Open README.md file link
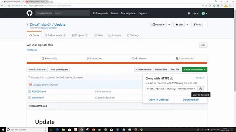 [x=39, y=92]
